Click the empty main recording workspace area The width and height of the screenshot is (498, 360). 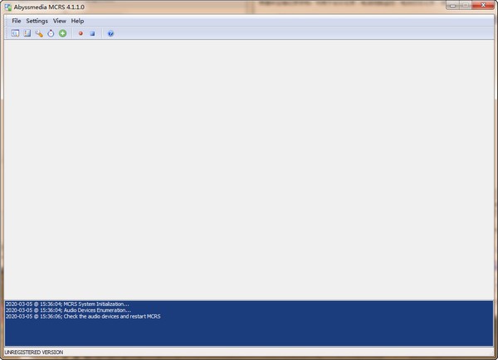click(249, 166)
